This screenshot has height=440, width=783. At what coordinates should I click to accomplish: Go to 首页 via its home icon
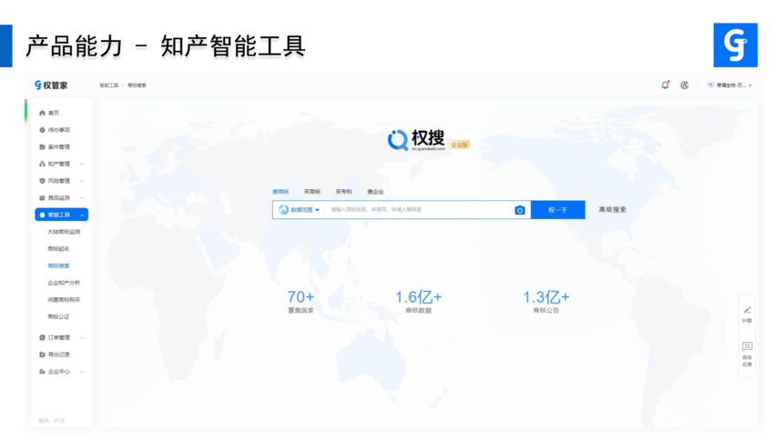tap(42, 113)
